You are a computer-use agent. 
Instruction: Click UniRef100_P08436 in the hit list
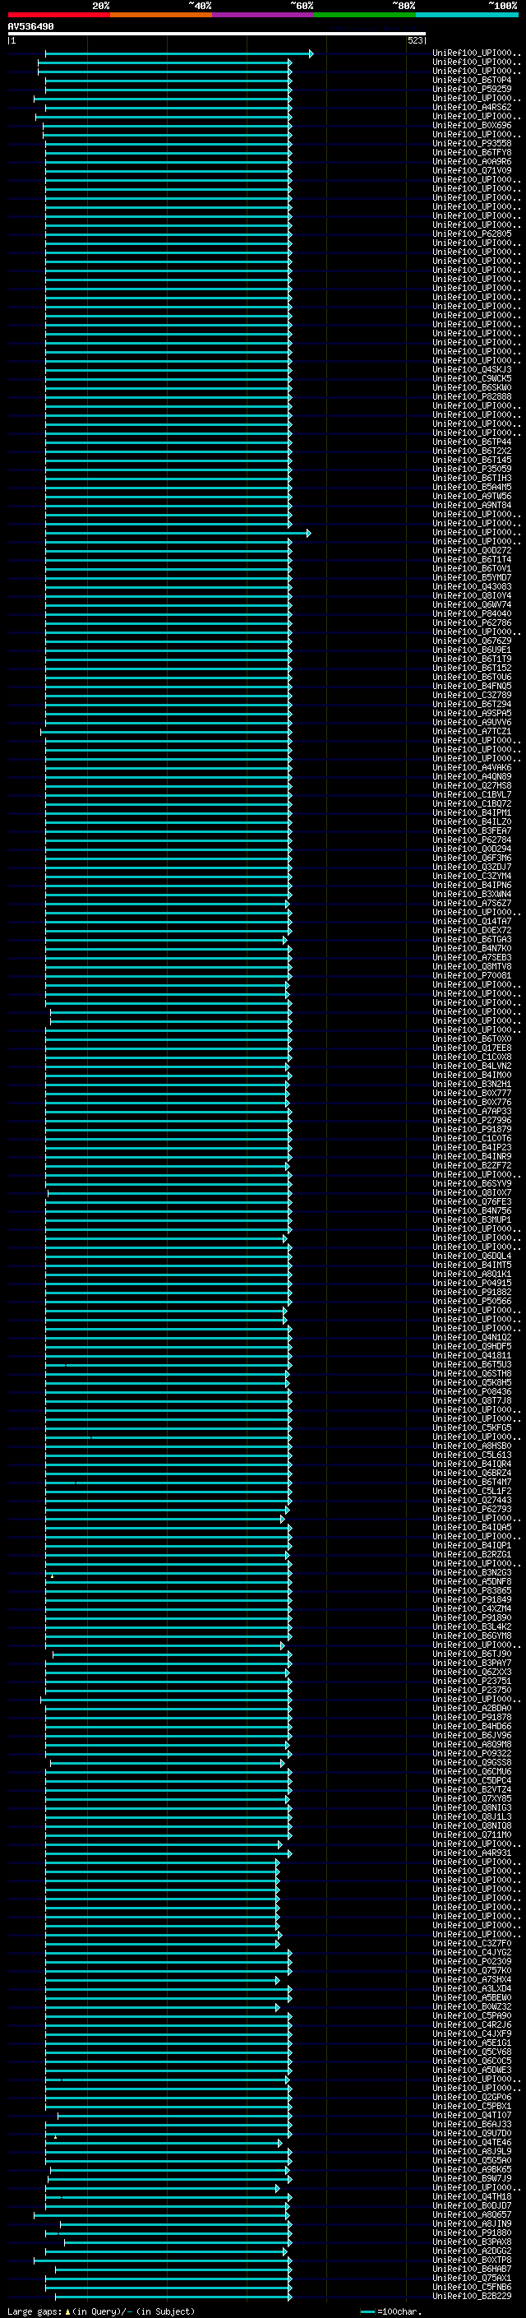click(472, 1392)
